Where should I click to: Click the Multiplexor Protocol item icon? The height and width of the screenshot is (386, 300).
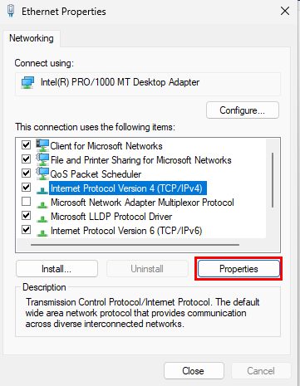pos(42,204)
